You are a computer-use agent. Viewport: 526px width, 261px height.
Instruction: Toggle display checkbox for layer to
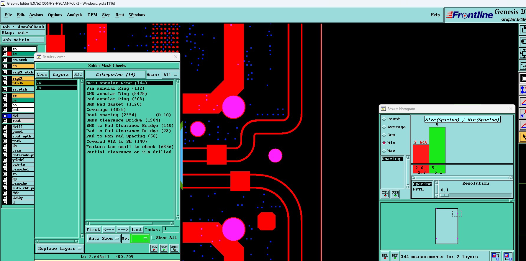pyautogui.click(x=5, y=49)
